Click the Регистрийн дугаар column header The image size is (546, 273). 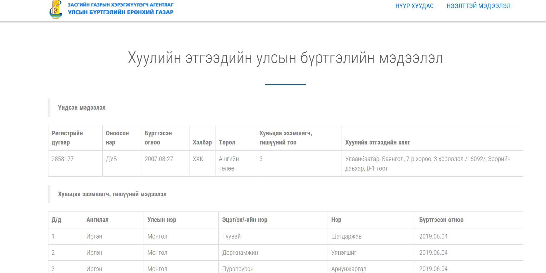pos(67,138)
